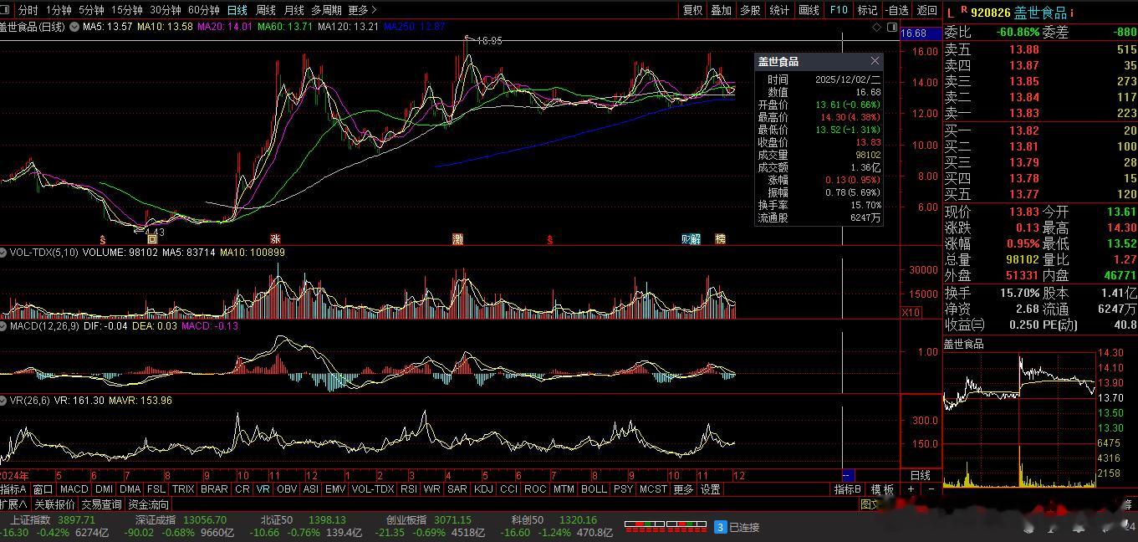
Task: Open F10 company information
Action: pos(839,10)
